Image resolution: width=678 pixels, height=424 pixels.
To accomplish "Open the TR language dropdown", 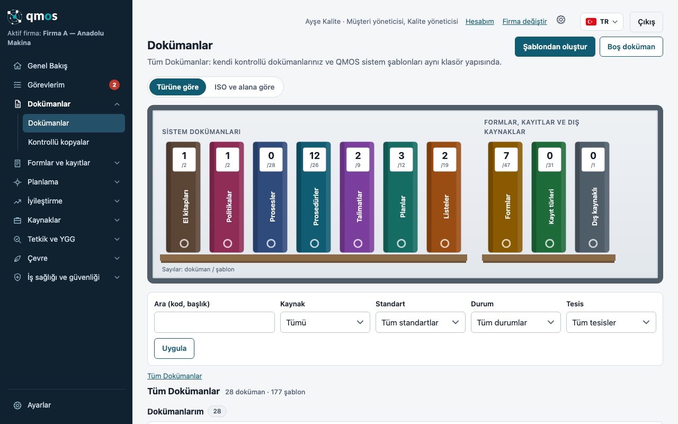I will pyautogui.click(x=602, y=22).
